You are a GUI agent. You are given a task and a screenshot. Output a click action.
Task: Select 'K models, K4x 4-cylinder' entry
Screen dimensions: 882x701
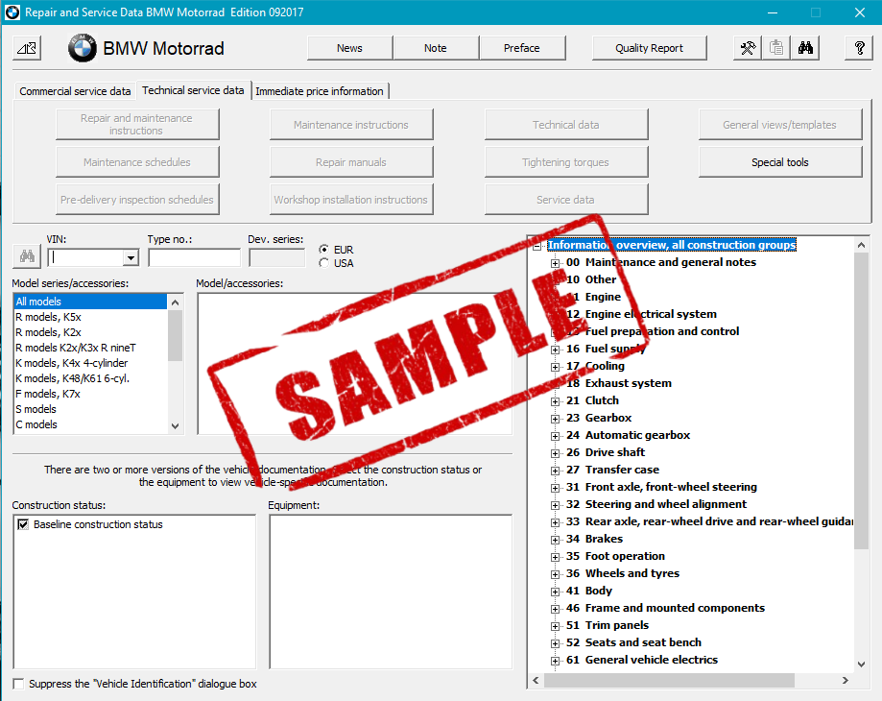90,363
